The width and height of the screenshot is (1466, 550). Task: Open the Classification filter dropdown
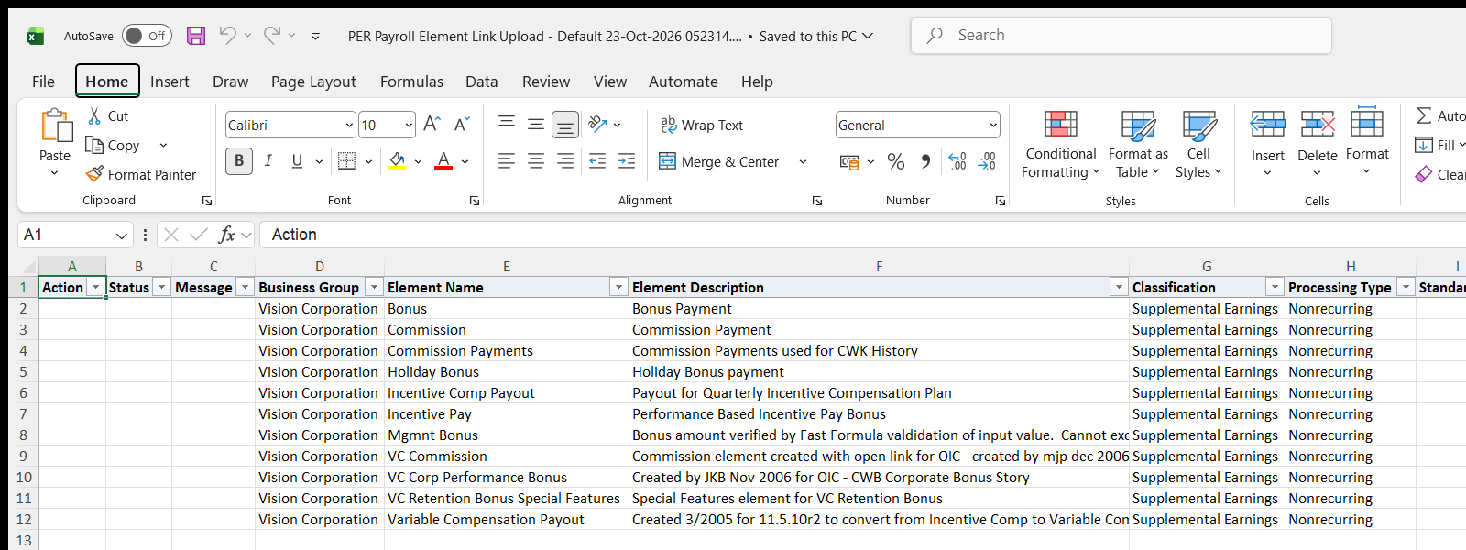coord(1275,287)
